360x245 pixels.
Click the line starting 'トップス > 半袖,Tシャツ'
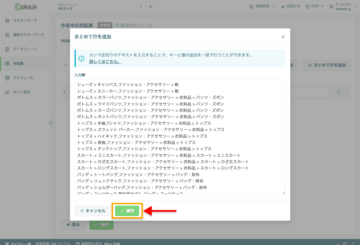point(144,123)
